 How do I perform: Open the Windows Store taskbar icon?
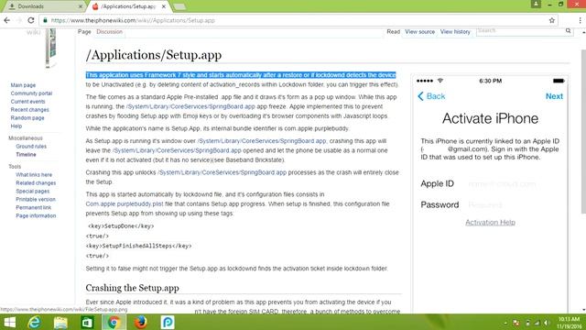tap(87, 322)
